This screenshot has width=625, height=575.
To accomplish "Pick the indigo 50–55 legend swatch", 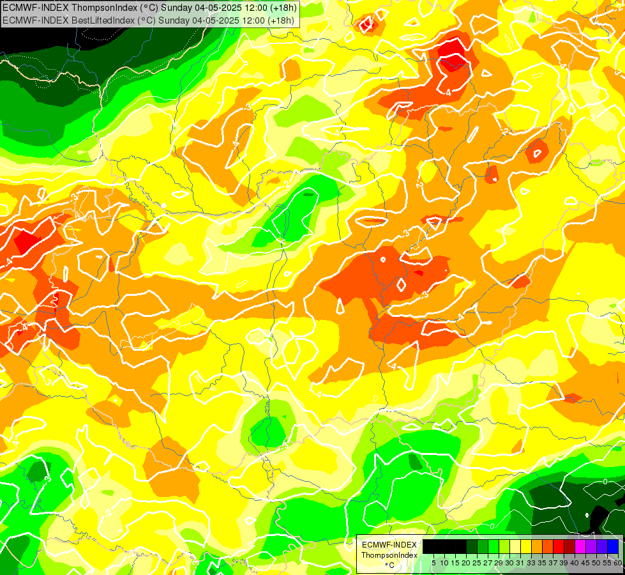I will [x=602, y=547].
